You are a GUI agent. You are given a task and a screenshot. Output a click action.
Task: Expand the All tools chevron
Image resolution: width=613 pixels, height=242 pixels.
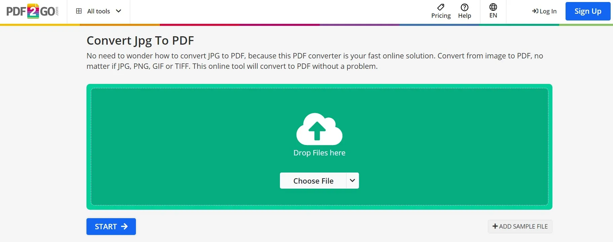118,11
